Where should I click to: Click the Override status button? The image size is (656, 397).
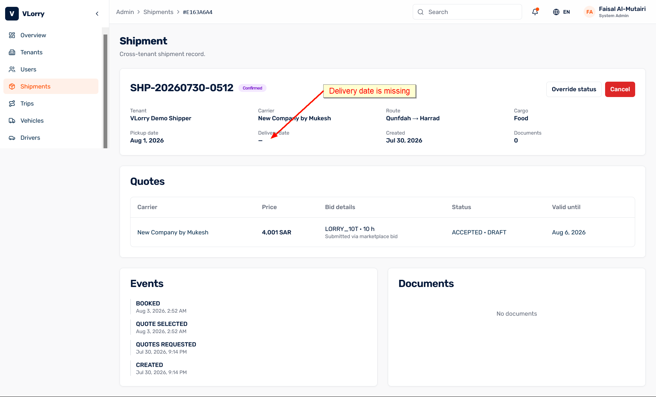(x=574, y=89)
